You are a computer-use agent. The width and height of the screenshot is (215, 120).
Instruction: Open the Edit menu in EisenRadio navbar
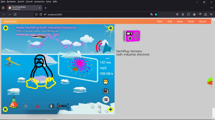tap(170, 21)
